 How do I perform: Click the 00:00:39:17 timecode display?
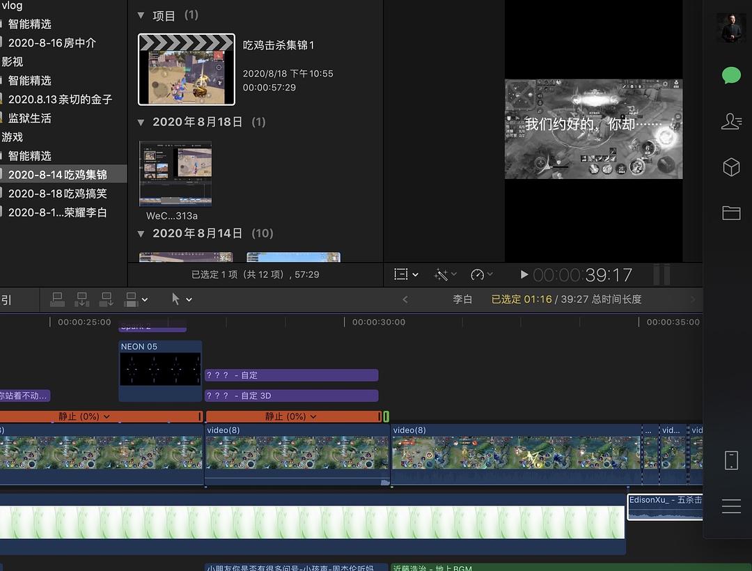coord(582,275)
